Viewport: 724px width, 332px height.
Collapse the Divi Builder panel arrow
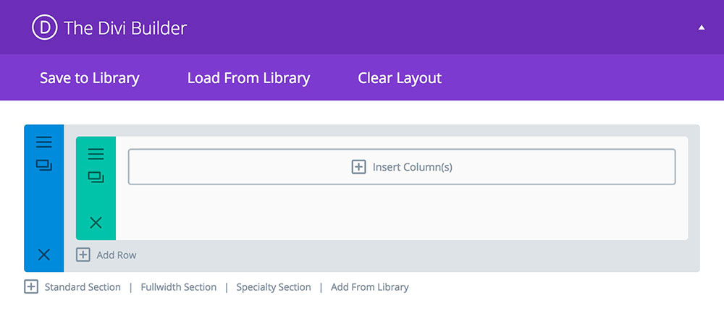[x=701, y=28]
